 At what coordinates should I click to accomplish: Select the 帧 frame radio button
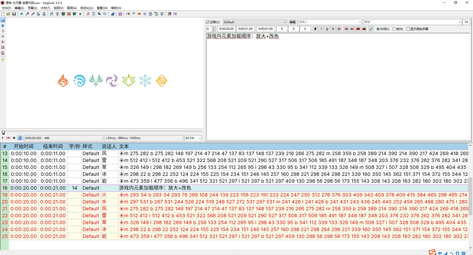(x=398, y=29)
